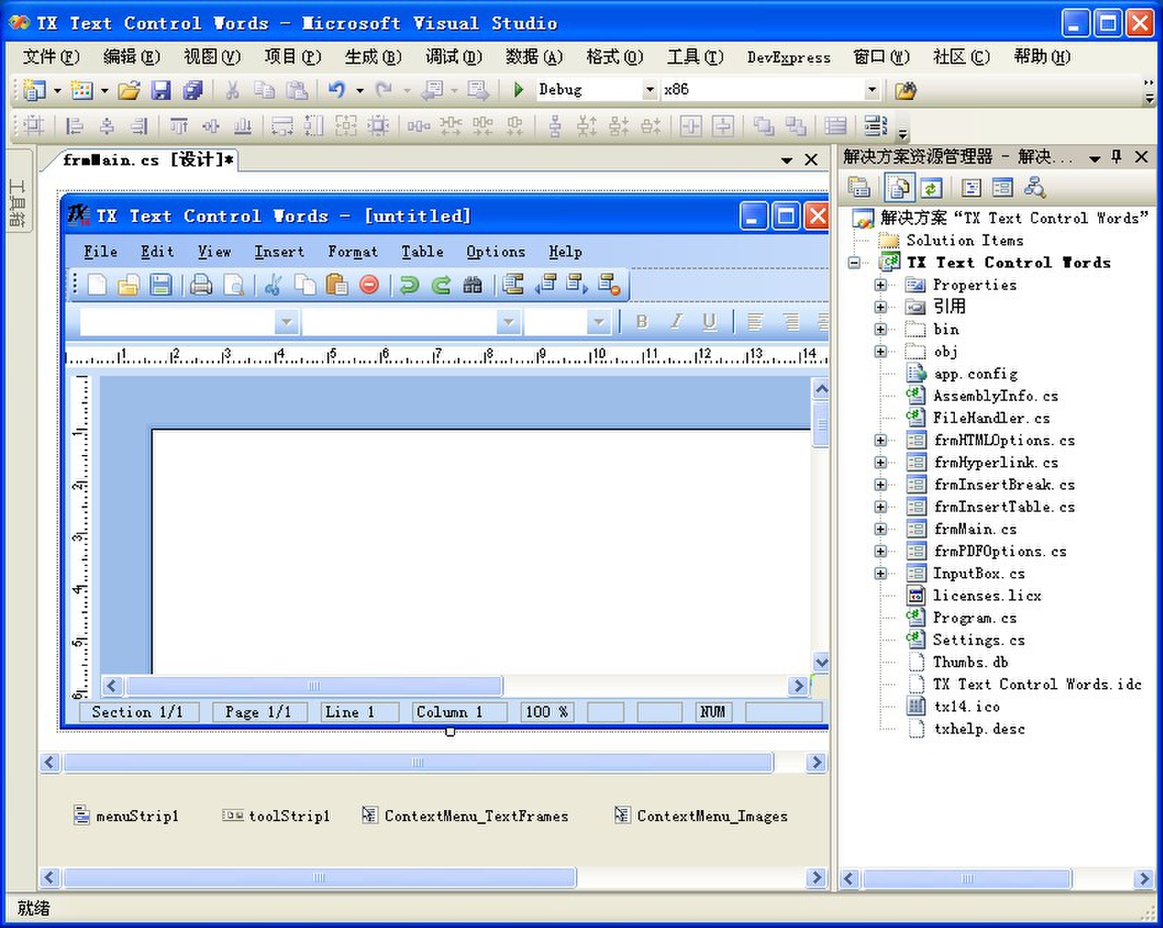Viewport: 1163px width, 928px height.
Task: Click Align Lefts layout icon
Action: pos(74,126)
